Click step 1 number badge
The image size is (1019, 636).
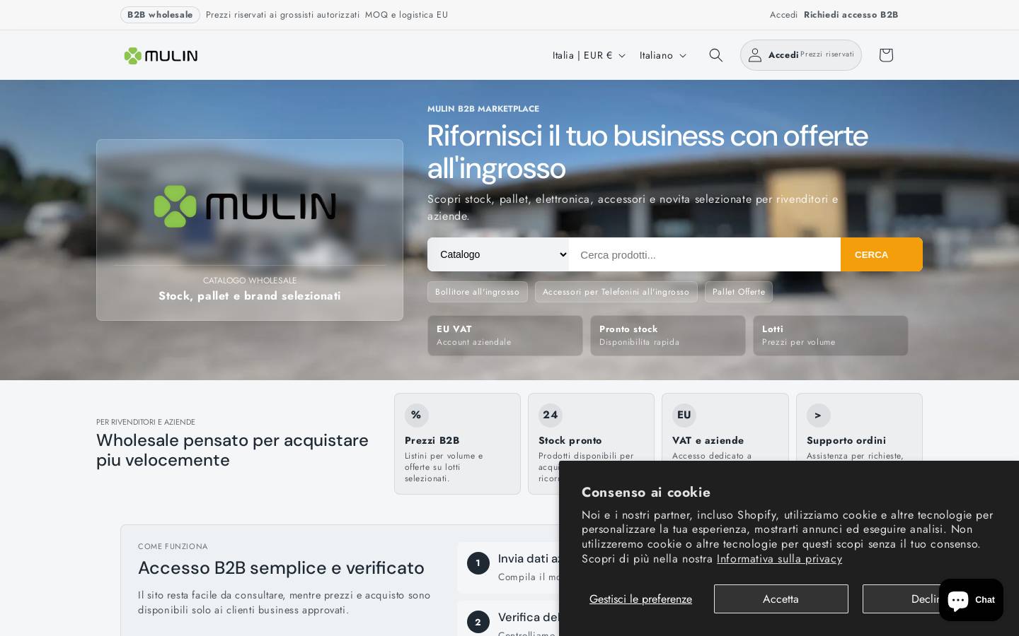coord(478,563)
